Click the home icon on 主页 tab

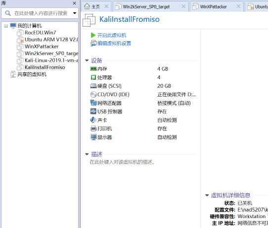87,6
